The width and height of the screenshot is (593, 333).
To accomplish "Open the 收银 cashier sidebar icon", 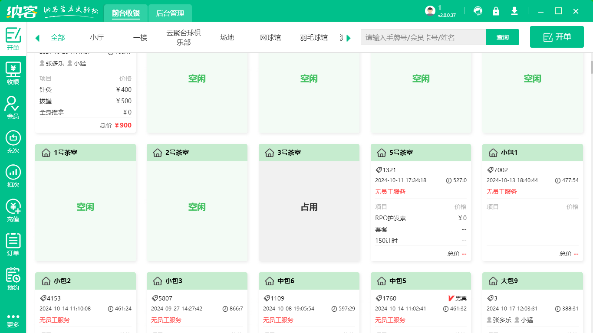I will coord(13,74).
